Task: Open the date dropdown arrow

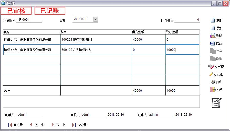Action: (96, 19)
